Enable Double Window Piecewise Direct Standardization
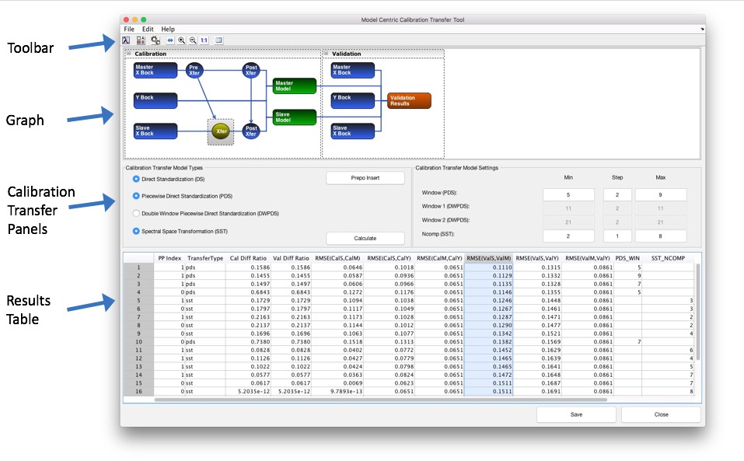Image resolution: width=744 pixels, height=461 pixels. tap(136, 213)
